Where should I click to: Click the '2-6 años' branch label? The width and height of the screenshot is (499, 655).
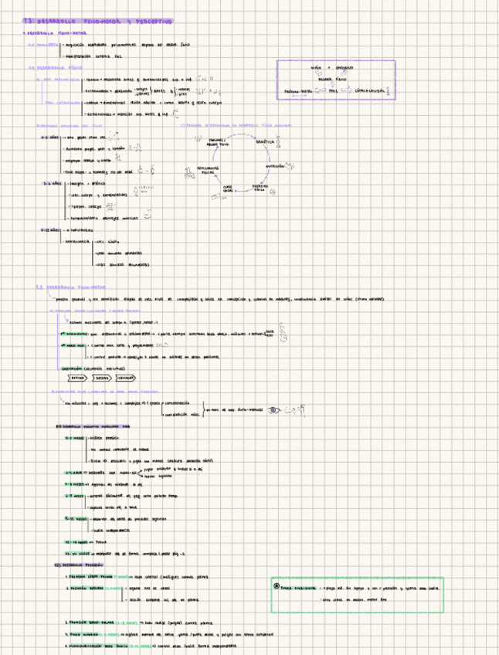point(51,183)
